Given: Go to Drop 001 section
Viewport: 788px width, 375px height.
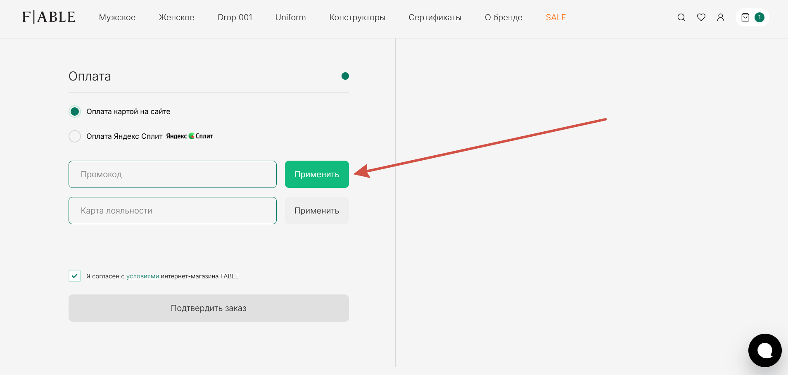Looking at the screenshot, I should [235, 17].
